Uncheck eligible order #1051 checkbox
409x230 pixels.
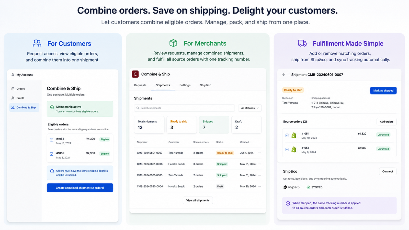point(52,154)
